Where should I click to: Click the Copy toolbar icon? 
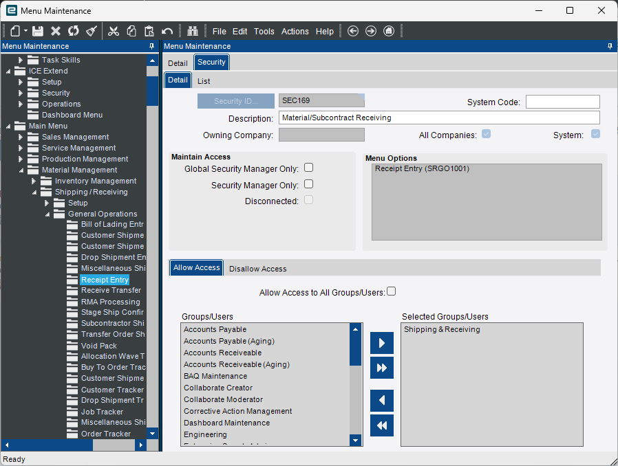click(131, 31)
